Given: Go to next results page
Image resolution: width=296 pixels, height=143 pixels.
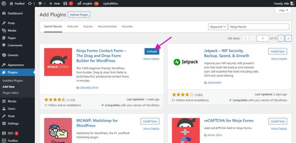Looking at the screenshot, I should 281,38.
